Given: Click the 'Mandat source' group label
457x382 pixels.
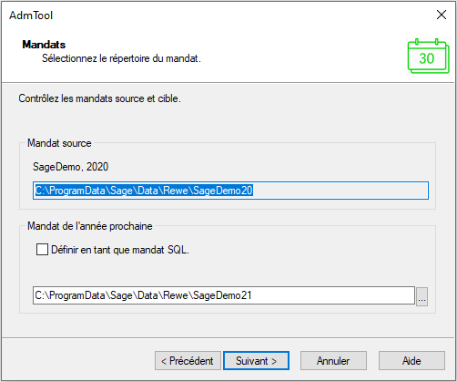Looking at the screenshot, I should coord(59,143).
